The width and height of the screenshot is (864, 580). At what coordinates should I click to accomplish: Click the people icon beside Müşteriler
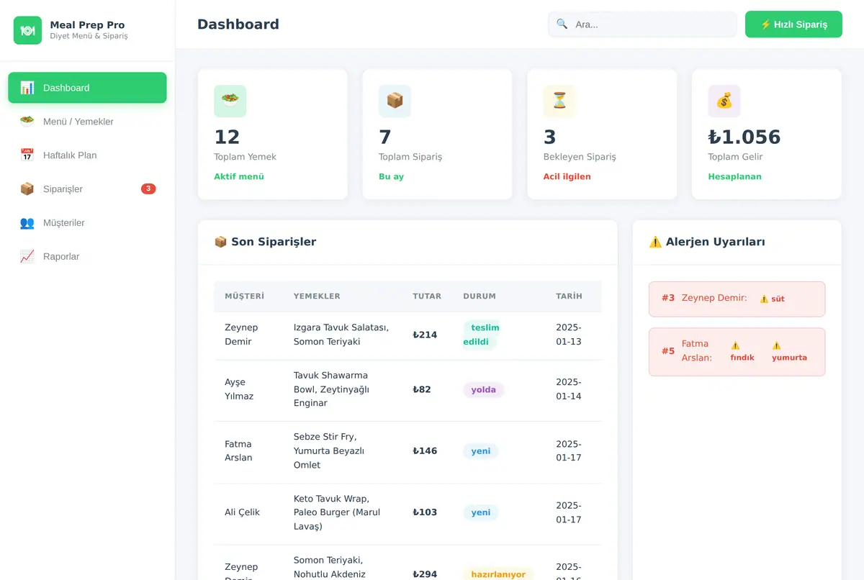[27, 223]
